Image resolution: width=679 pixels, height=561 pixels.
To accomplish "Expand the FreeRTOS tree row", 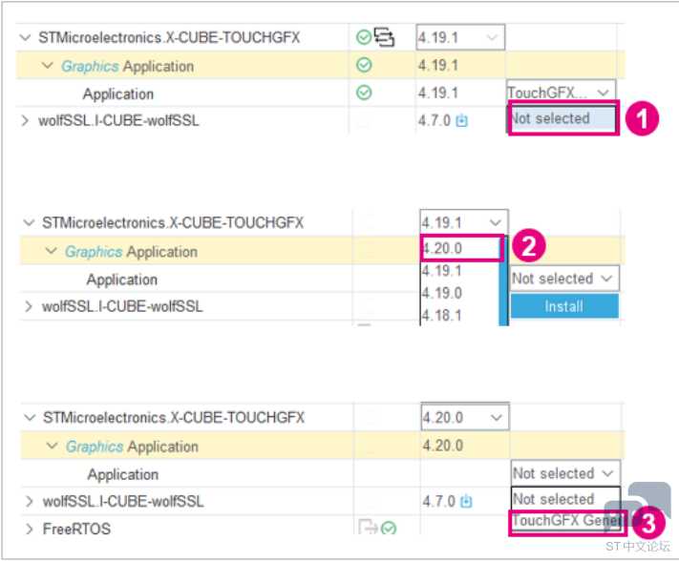I will point(30,529).
